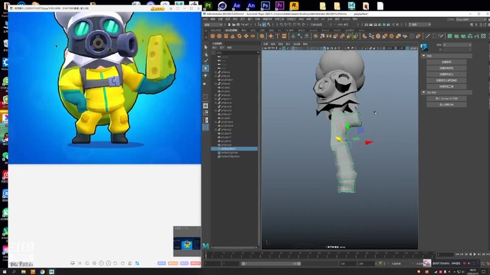
Task: Create a polygon plane from the shelf
Action: coord(246,36)
